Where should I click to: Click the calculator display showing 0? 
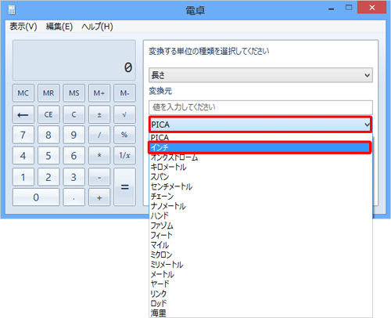(74, 60)
